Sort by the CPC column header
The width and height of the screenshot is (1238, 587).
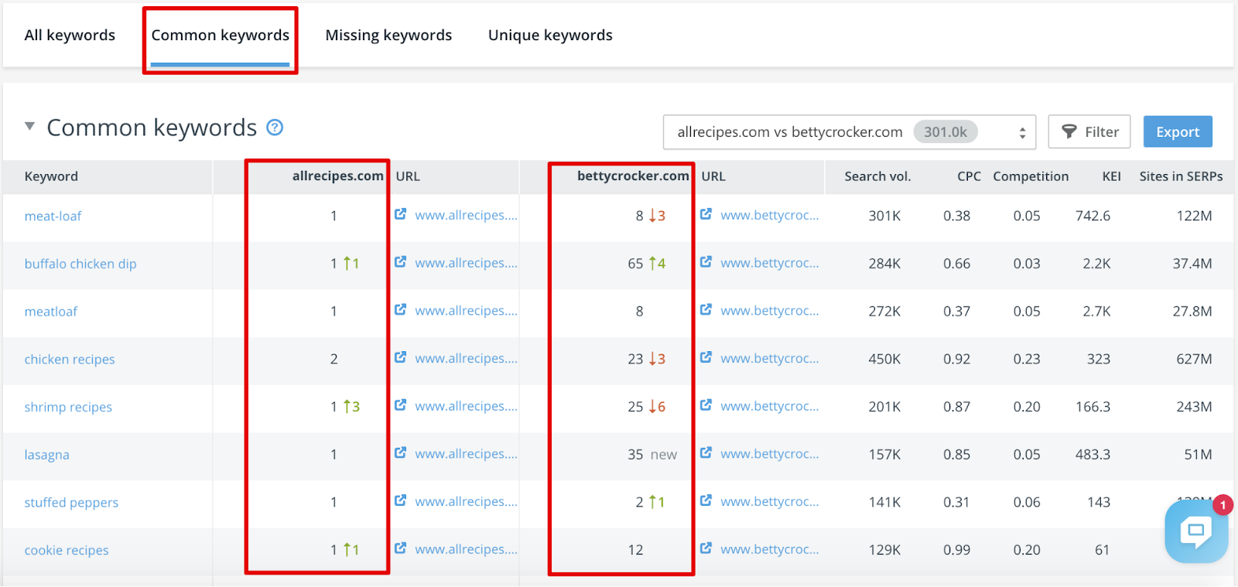point(969,176)
